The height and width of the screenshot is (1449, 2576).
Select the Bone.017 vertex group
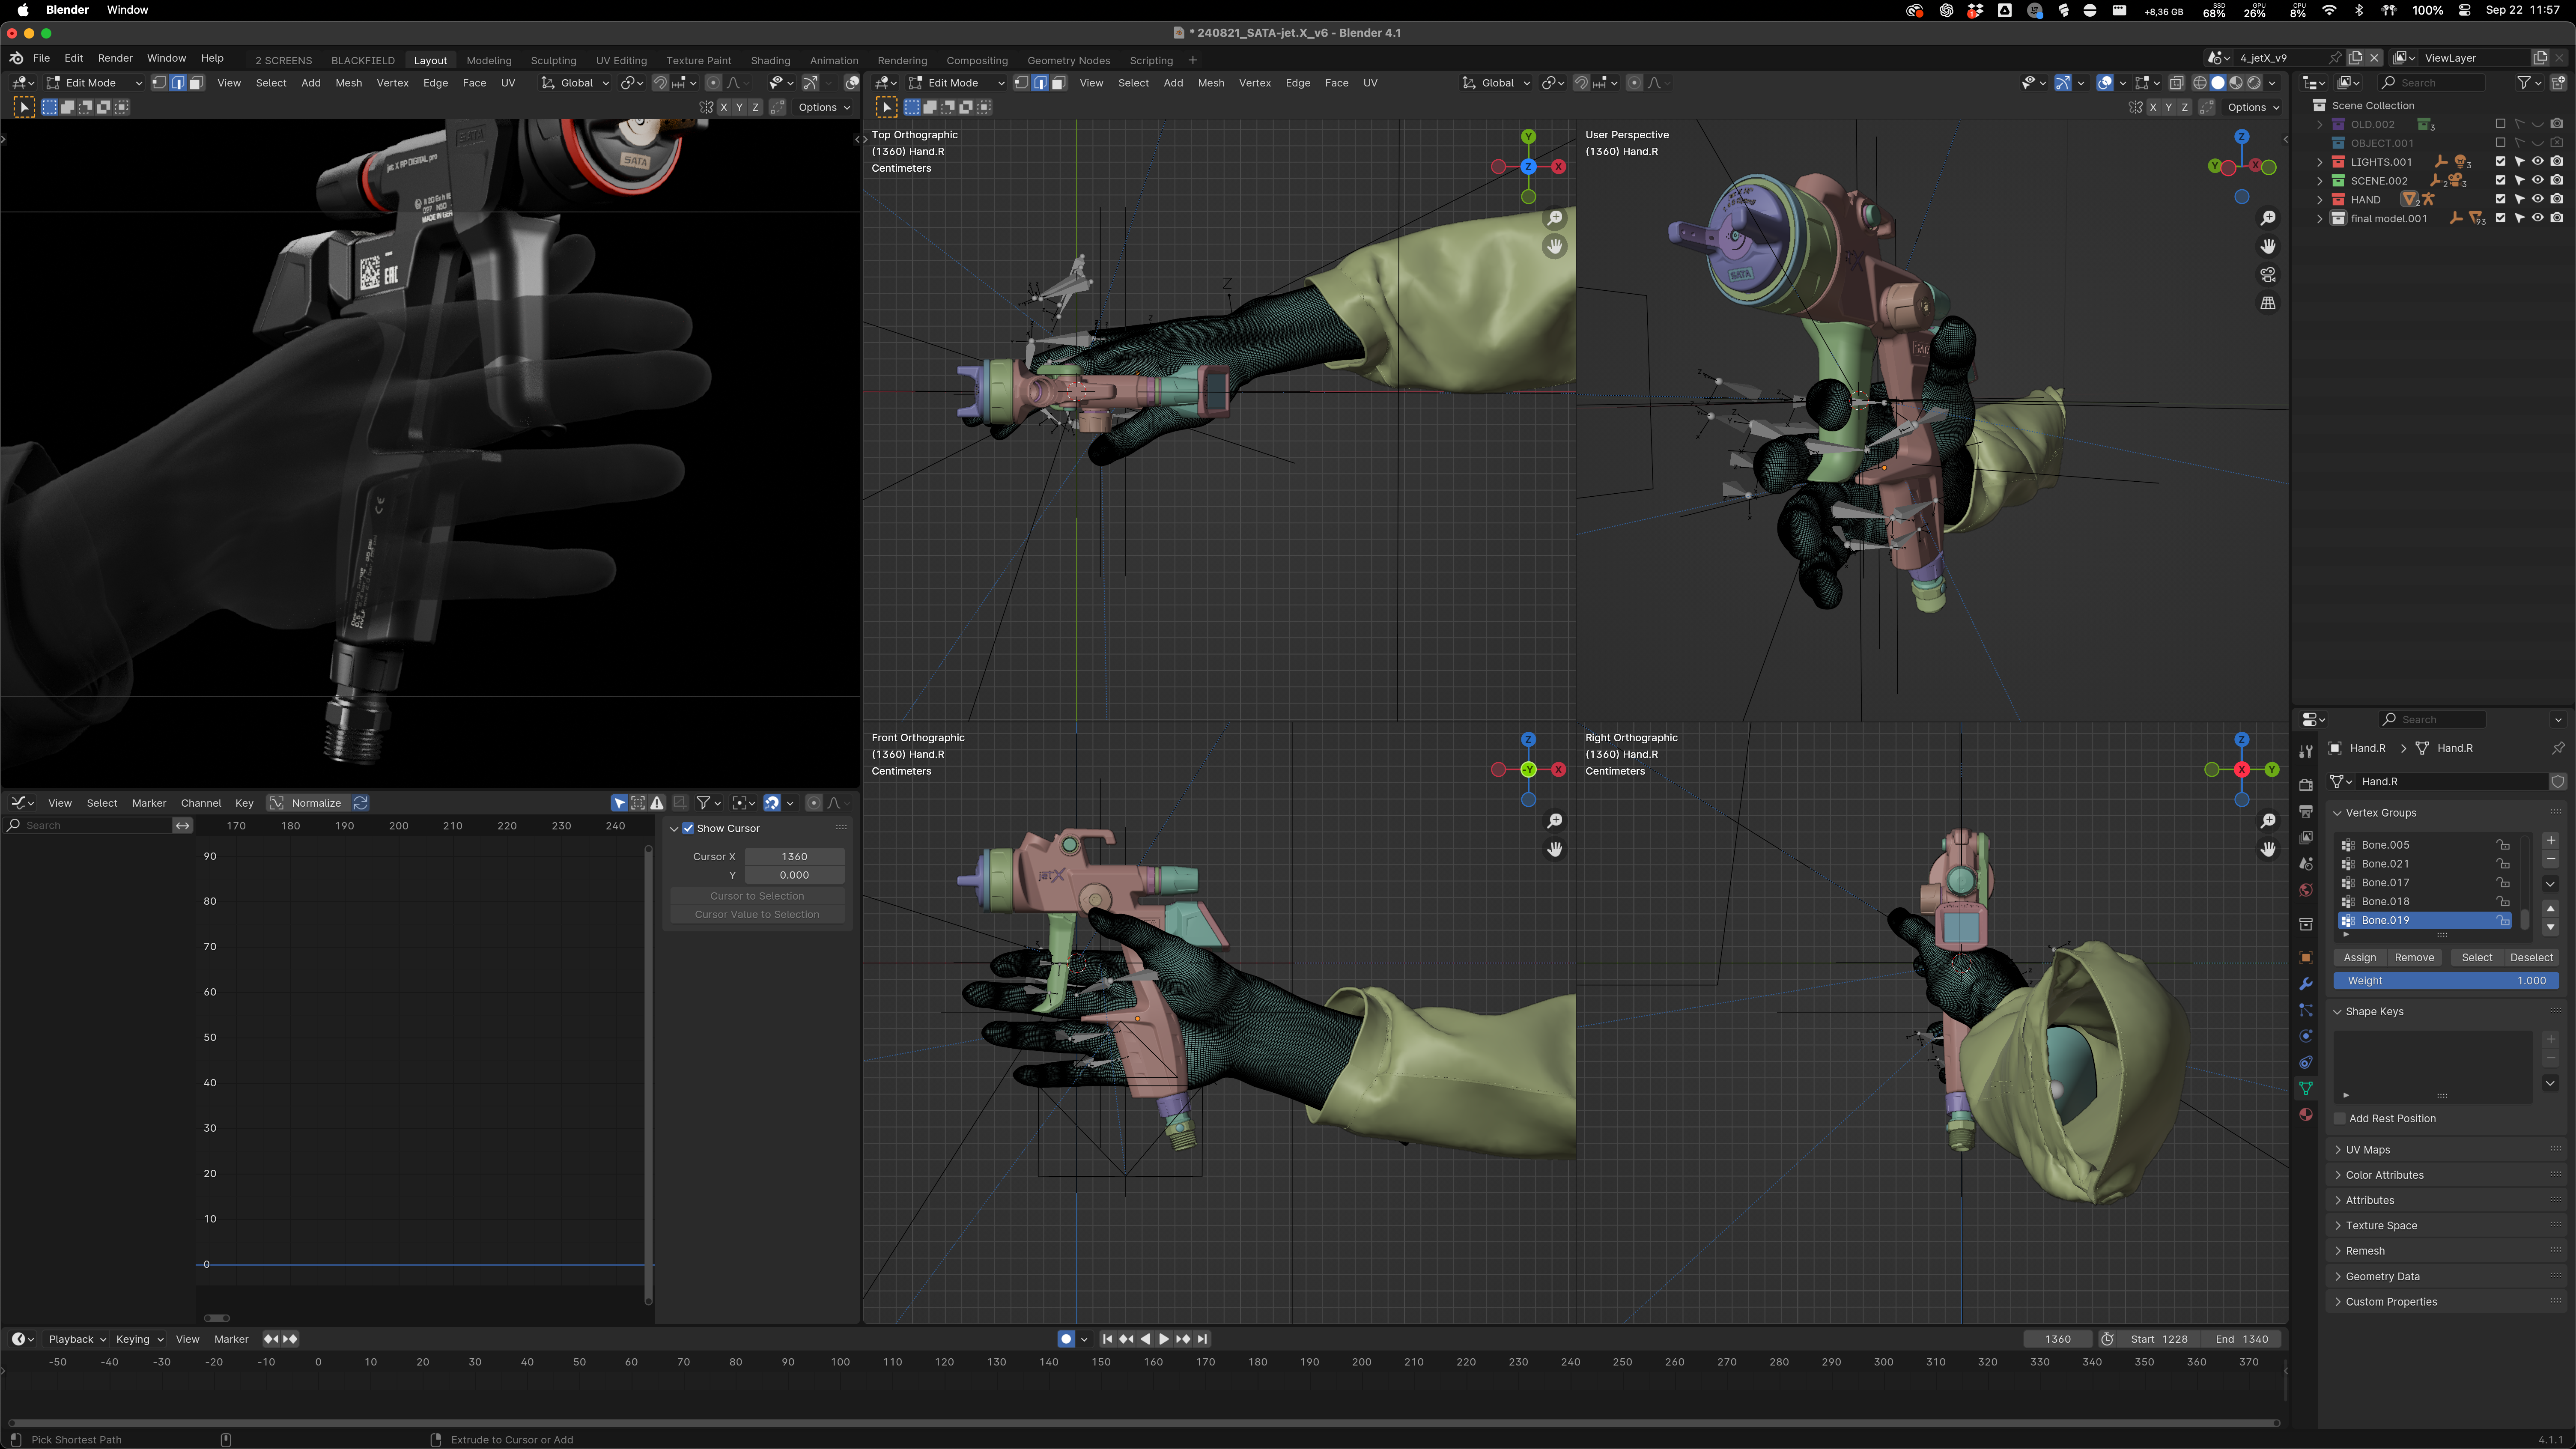(2385, 883)
